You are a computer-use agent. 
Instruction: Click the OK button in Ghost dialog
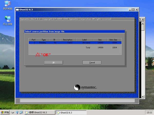pos(54,63)
